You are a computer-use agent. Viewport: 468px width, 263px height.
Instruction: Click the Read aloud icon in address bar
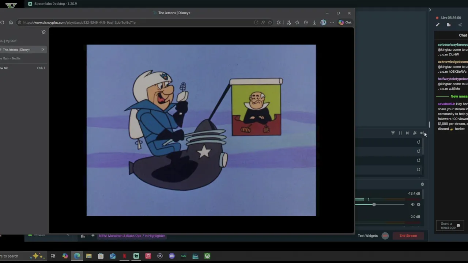(x=263, y=22)
